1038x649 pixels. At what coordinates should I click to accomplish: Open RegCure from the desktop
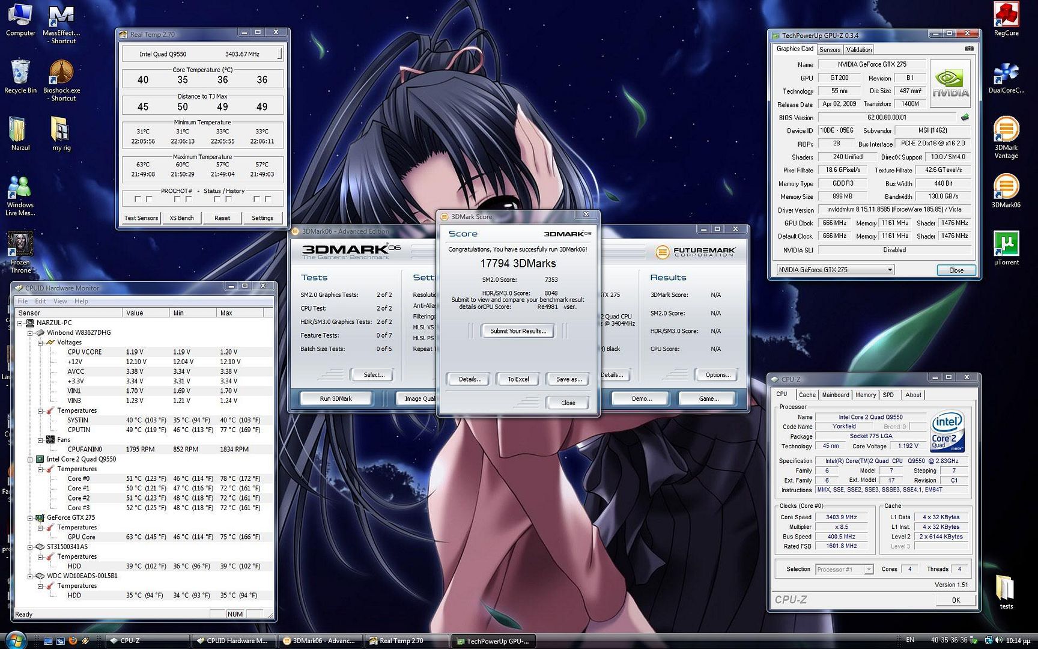[1006, 15]
